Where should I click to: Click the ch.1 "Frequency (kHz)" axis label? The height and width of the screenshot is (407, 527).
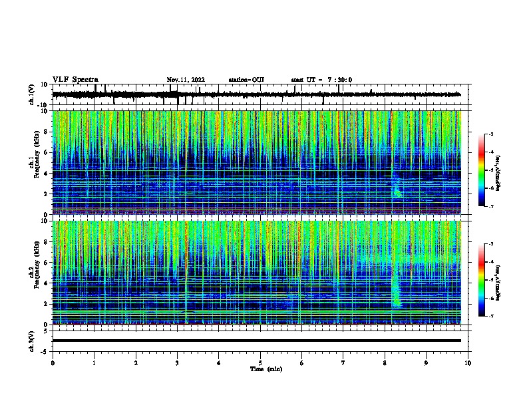(37, 154)
